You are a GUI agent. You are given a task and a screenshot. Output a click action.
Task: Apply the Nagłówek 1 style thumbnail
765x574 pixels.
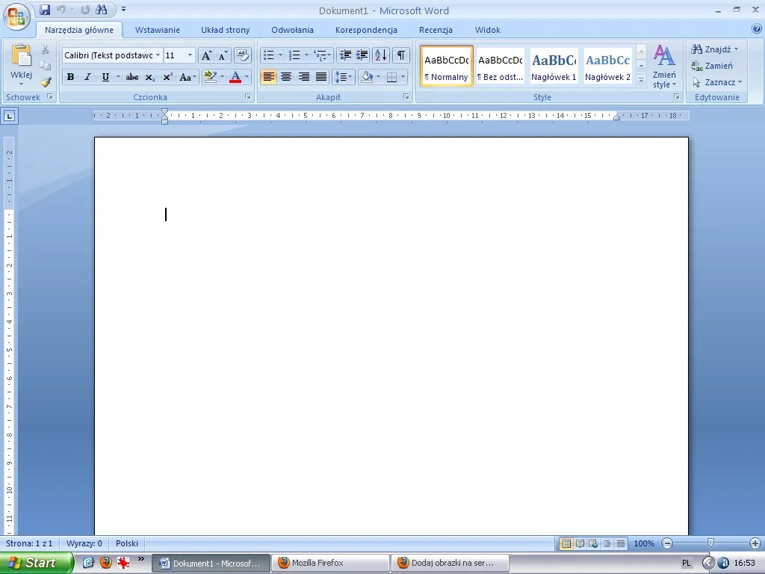pos(554,66)
